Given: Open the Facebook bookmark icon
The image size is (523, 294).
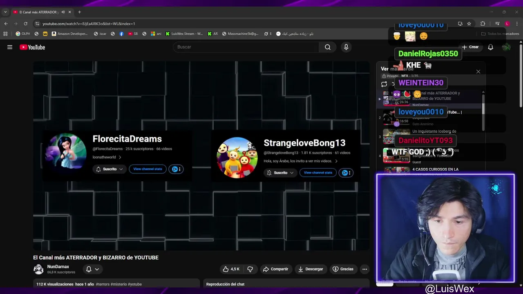Looking at the screenshot, I should point(121,34).
